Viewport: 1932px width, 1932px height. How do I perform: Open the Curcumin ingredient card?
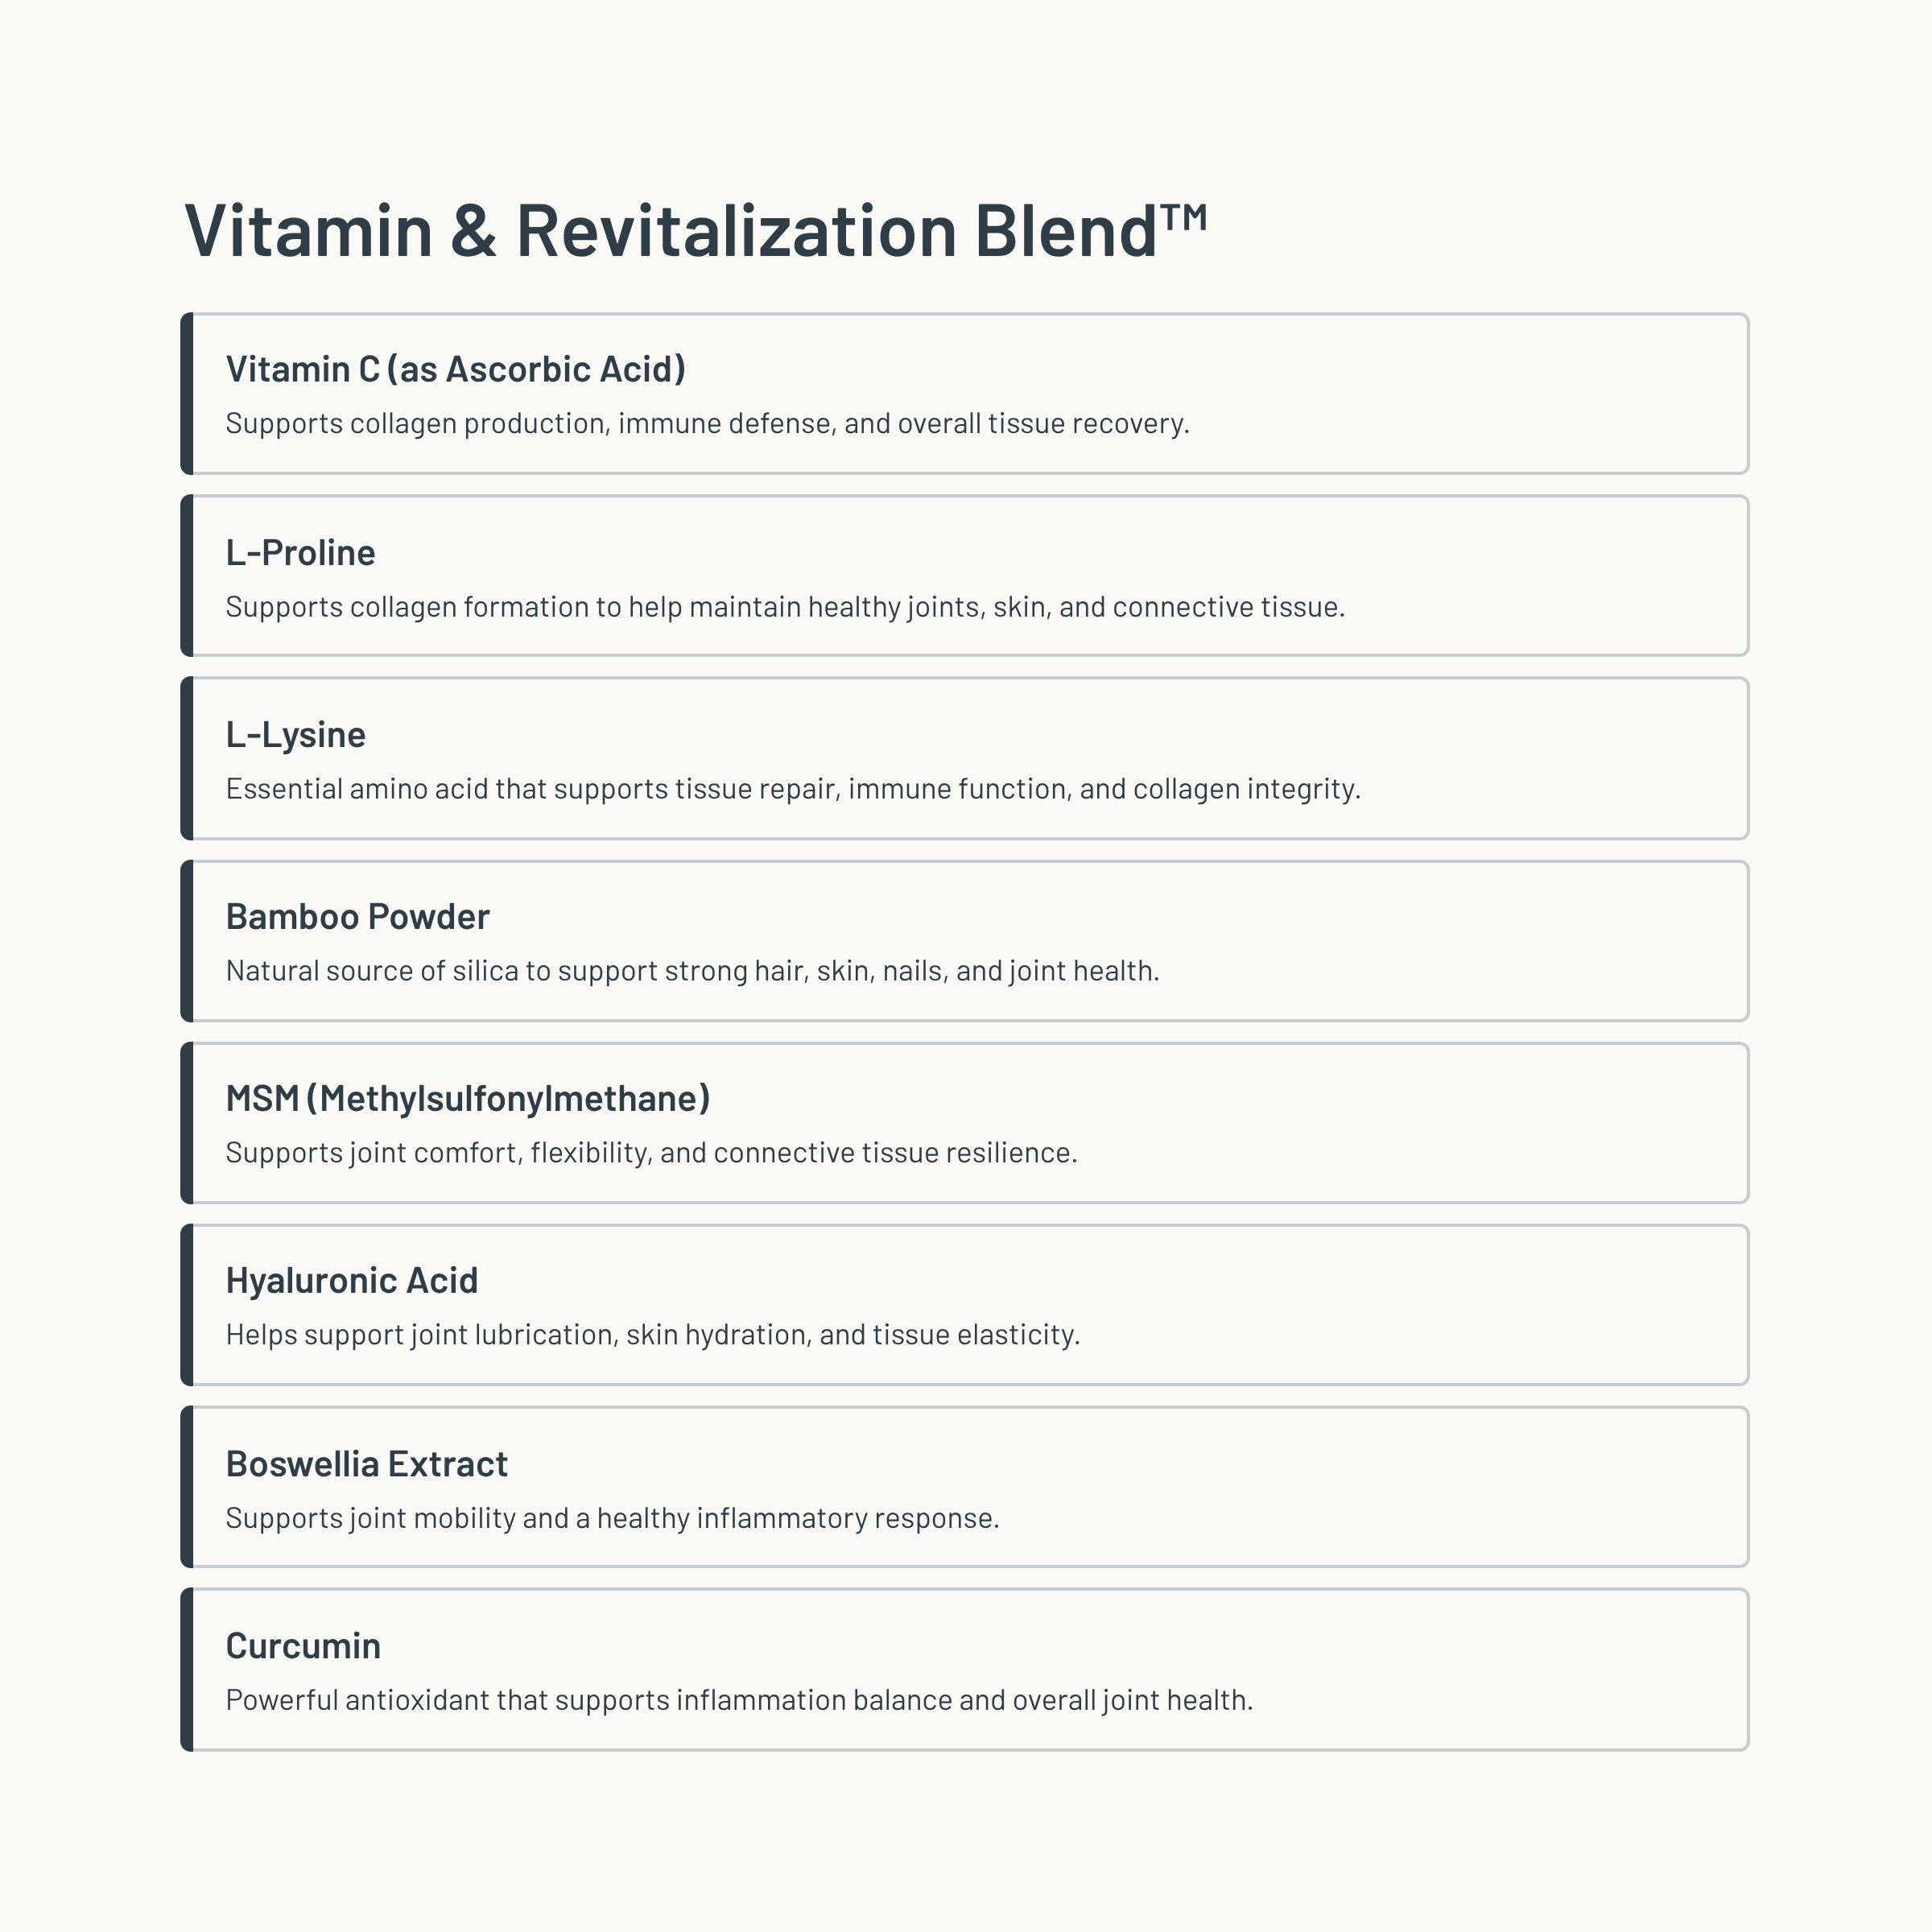[x=965, y=1669]
